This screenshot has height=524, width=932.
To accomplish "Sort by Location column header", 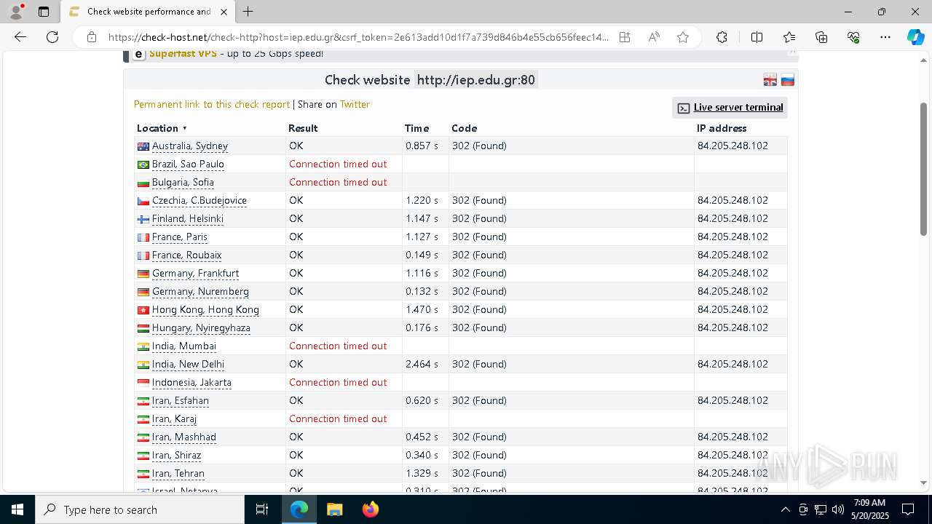I will (162, 128).
